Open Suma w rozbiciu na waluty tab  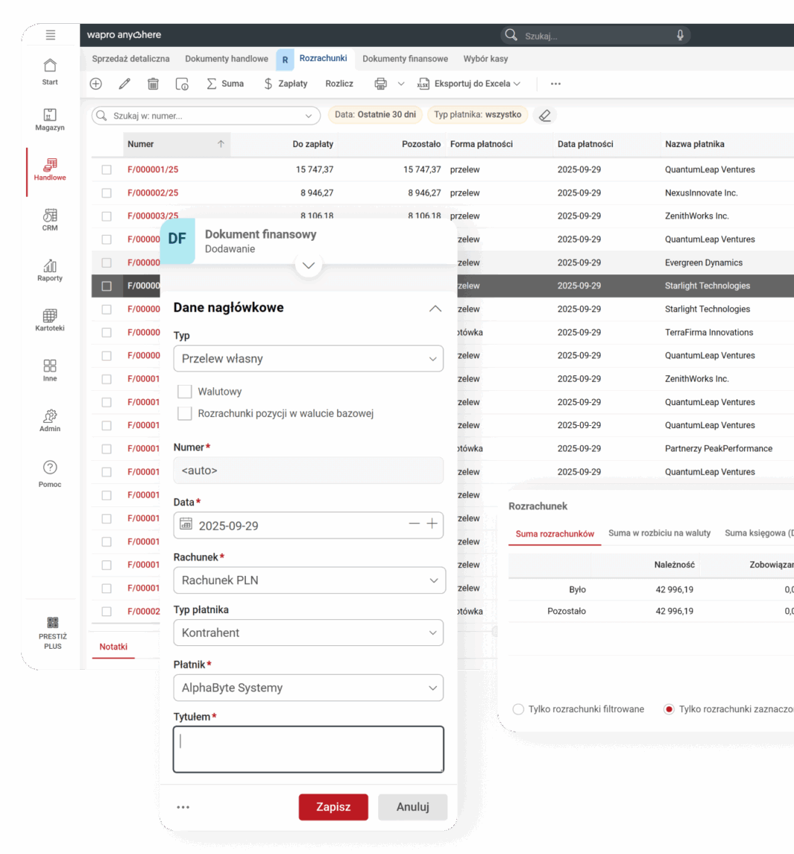pyautogui.click(x=659, y=533)
